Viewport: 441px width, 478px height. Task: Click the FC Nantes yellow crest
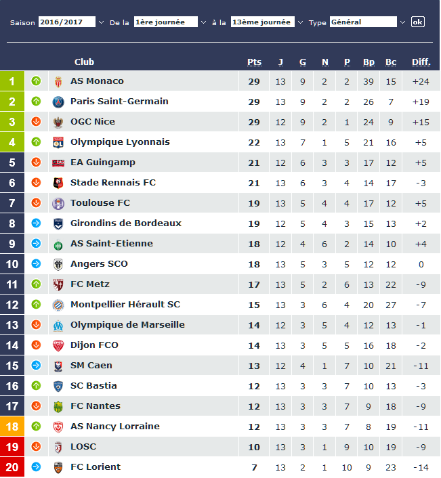(x=58, y=407)
